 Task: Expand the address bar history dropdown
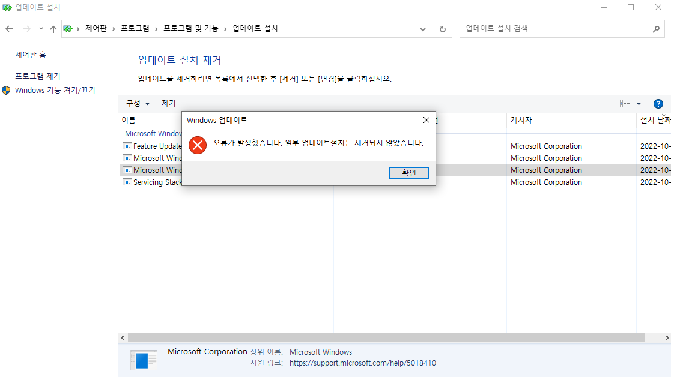tap(423, 29)
